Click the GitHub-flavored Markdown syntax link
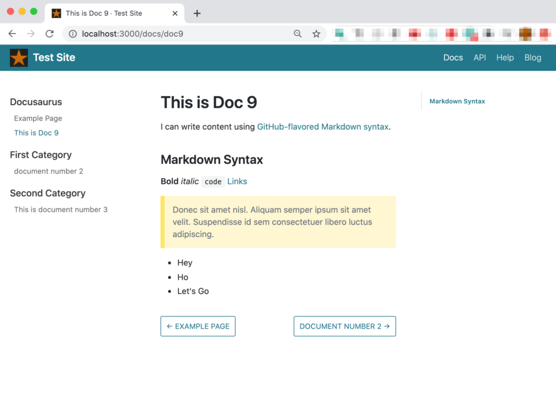Screen dimensions: 556x405 323,126
